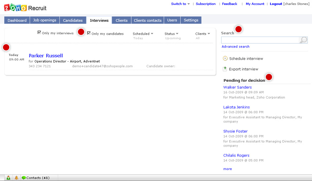Expand the Clients filter dropdown

(x=203, y=34)
